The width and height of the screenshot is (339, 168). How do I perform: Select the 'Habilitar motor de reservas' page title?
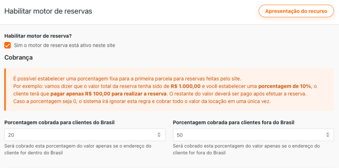pyautogui.click(x=48, y=11)
